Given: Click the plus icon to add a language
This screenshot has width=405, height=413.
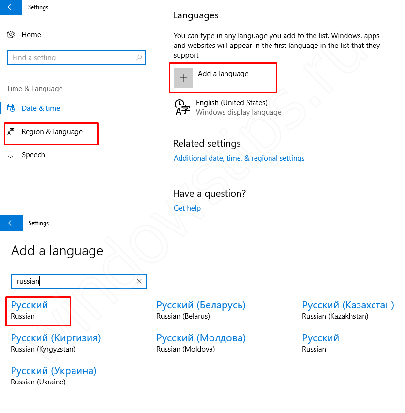Looking at the screenshot, I should (183, 78).
